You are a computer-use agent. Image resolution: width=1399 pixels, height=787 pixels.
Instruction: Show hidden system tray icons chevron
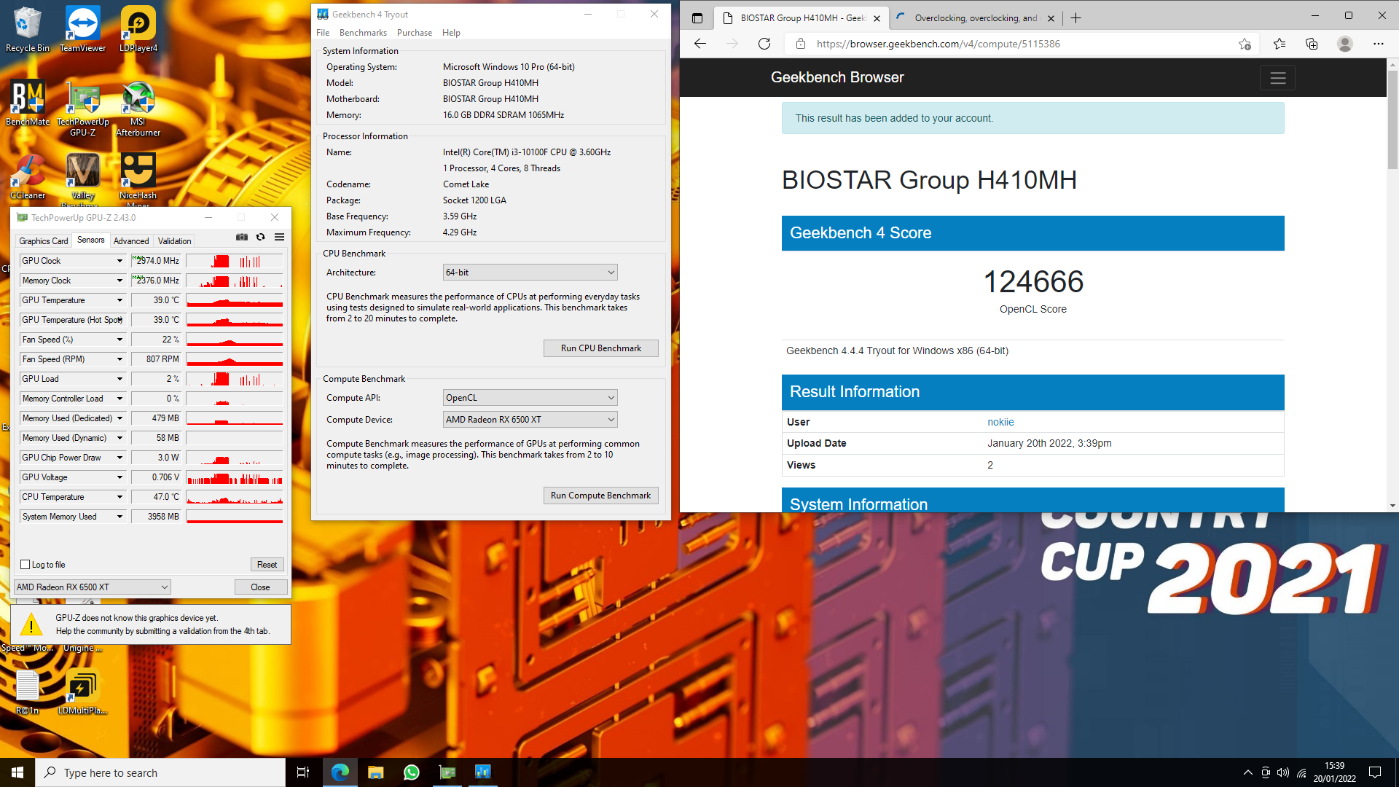(x=1247, y=772)
